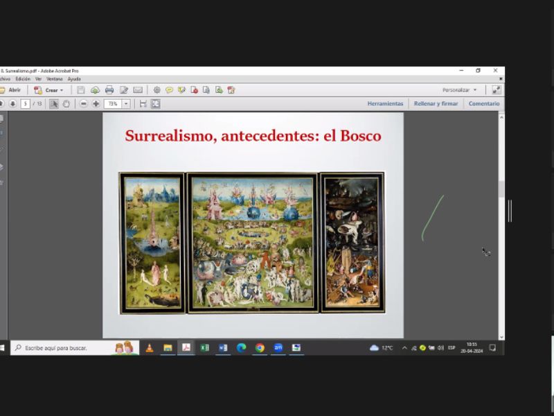Open the Edición menu

23,79
